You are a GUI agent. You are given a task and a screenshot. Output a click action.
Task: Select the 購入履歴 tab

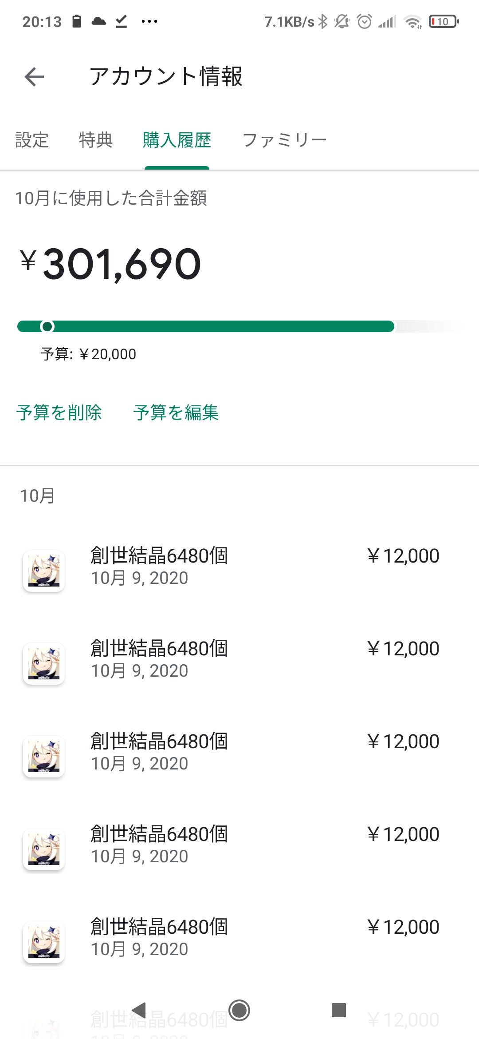[x=177, y=140]
